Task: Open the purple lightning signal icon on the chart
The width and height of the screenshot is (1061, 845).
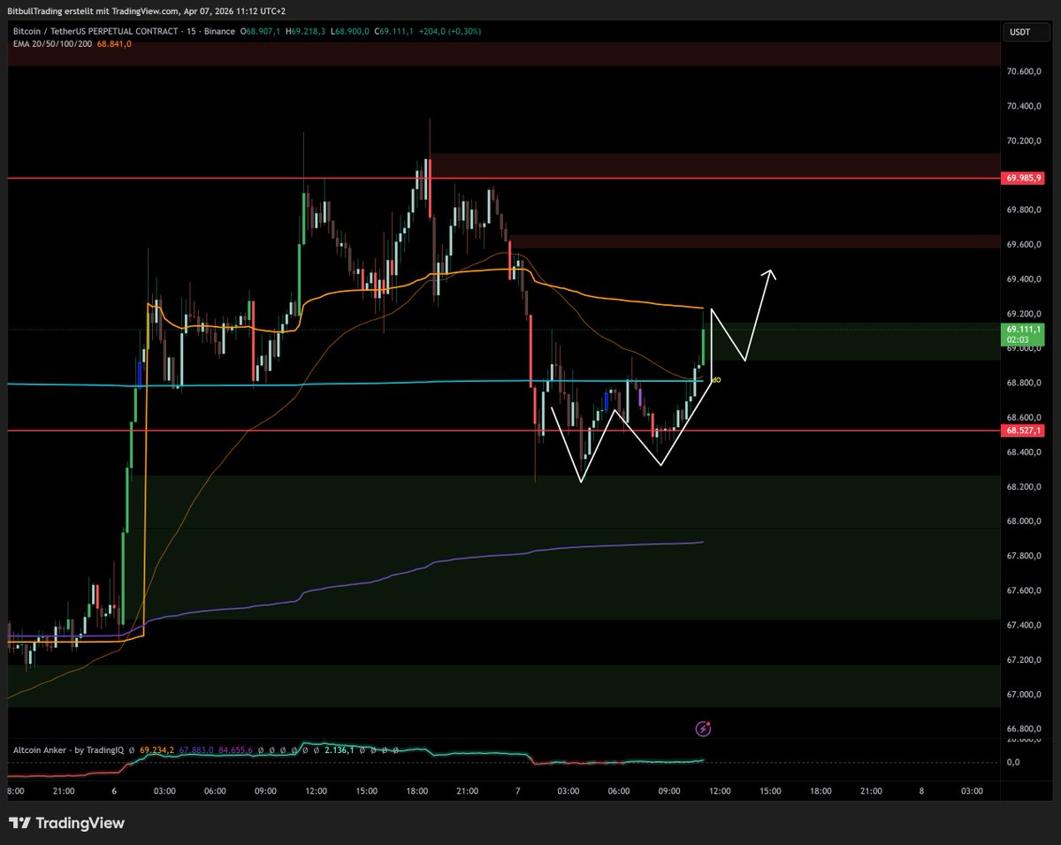Action: click(704, 728)
